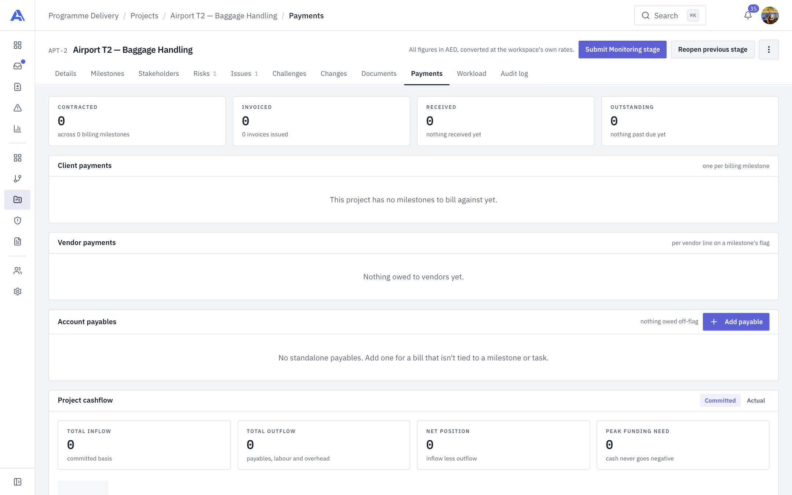Switch to the Milestones tab
Viewport: 792px width, 495px height.
pos(107,74)
